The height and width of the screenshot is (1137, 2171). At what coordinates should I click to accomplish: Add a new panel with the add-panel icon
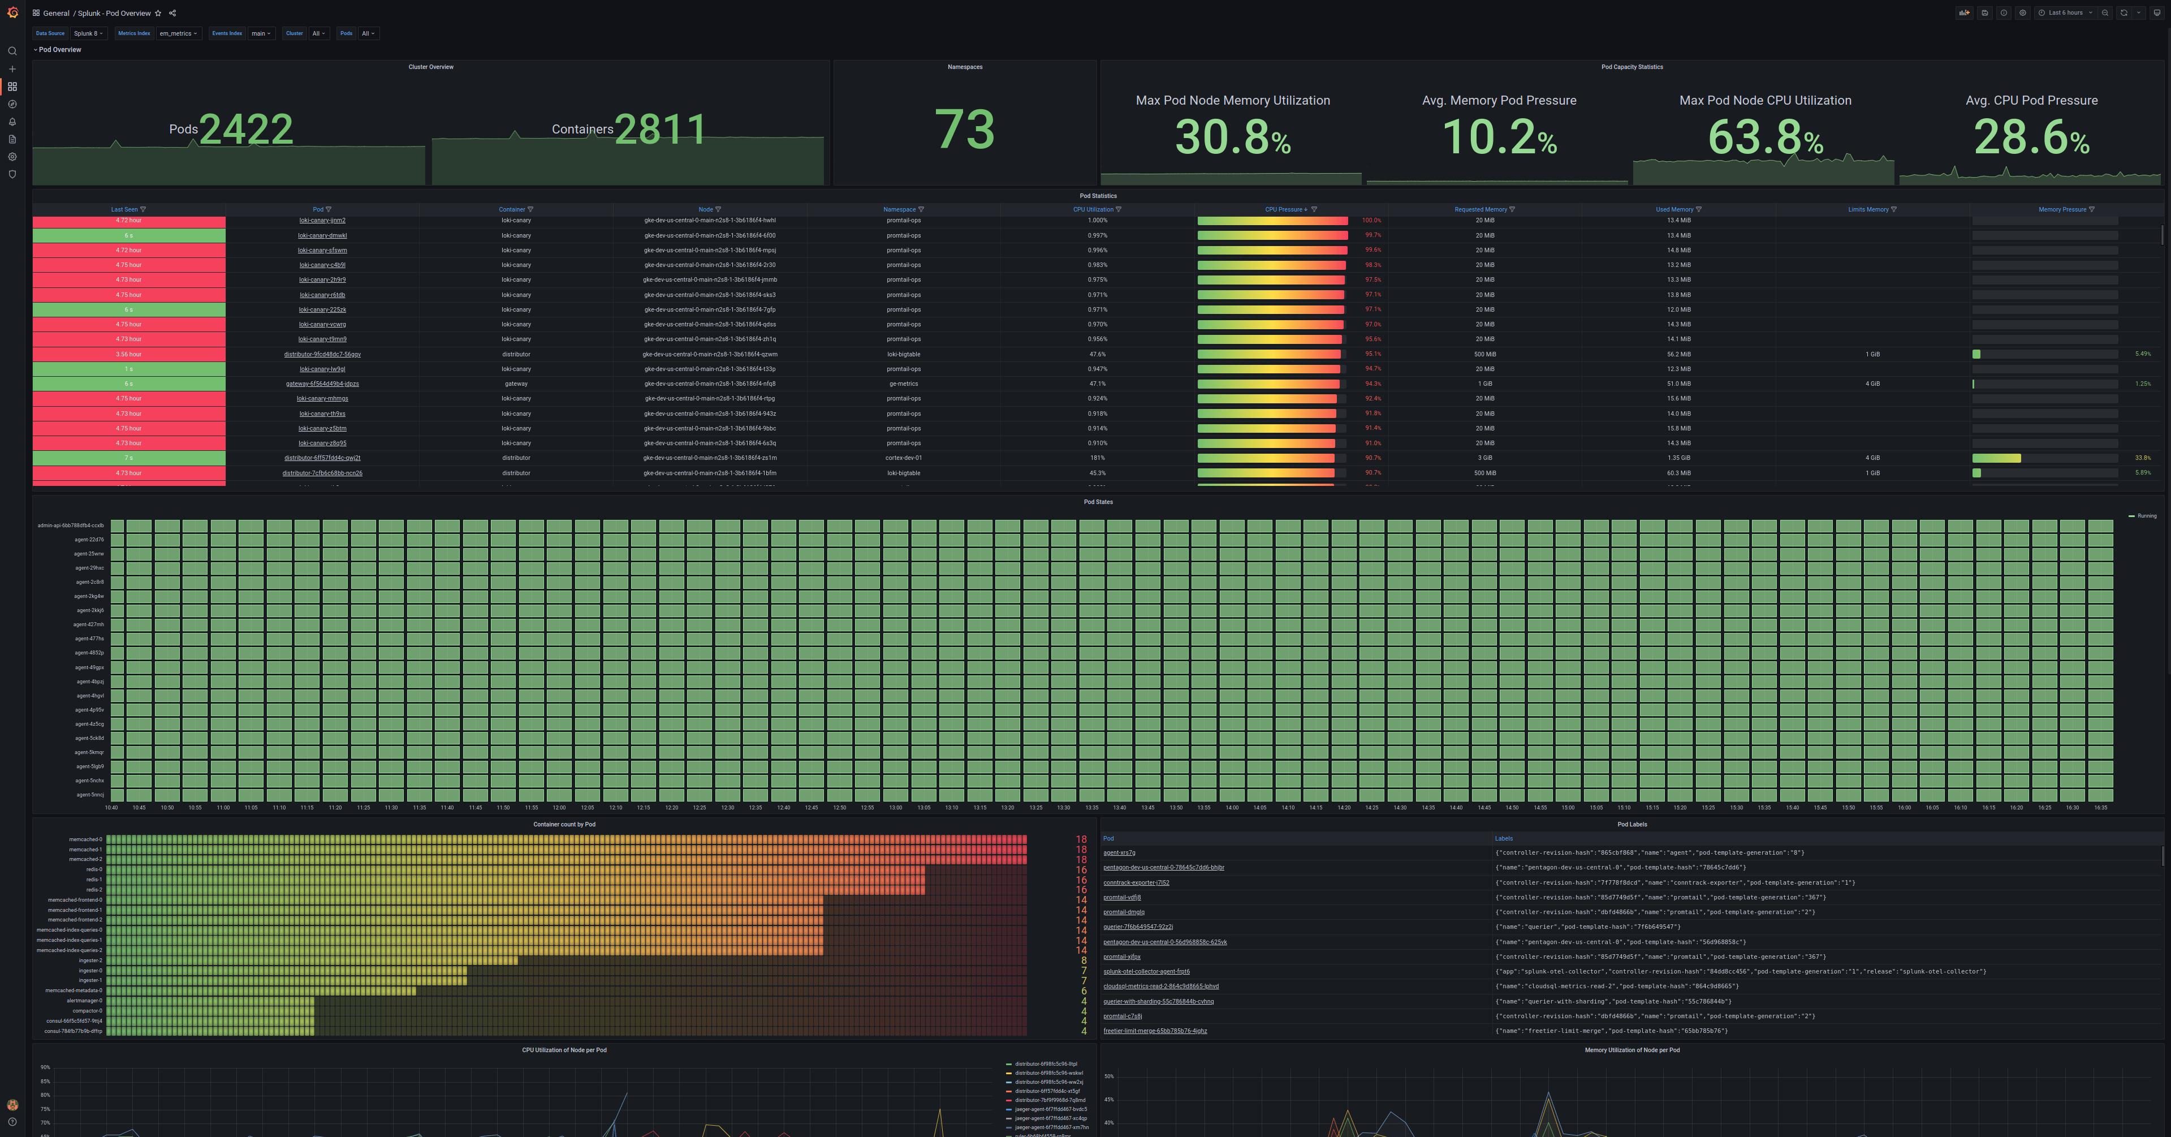[1965, 12]
